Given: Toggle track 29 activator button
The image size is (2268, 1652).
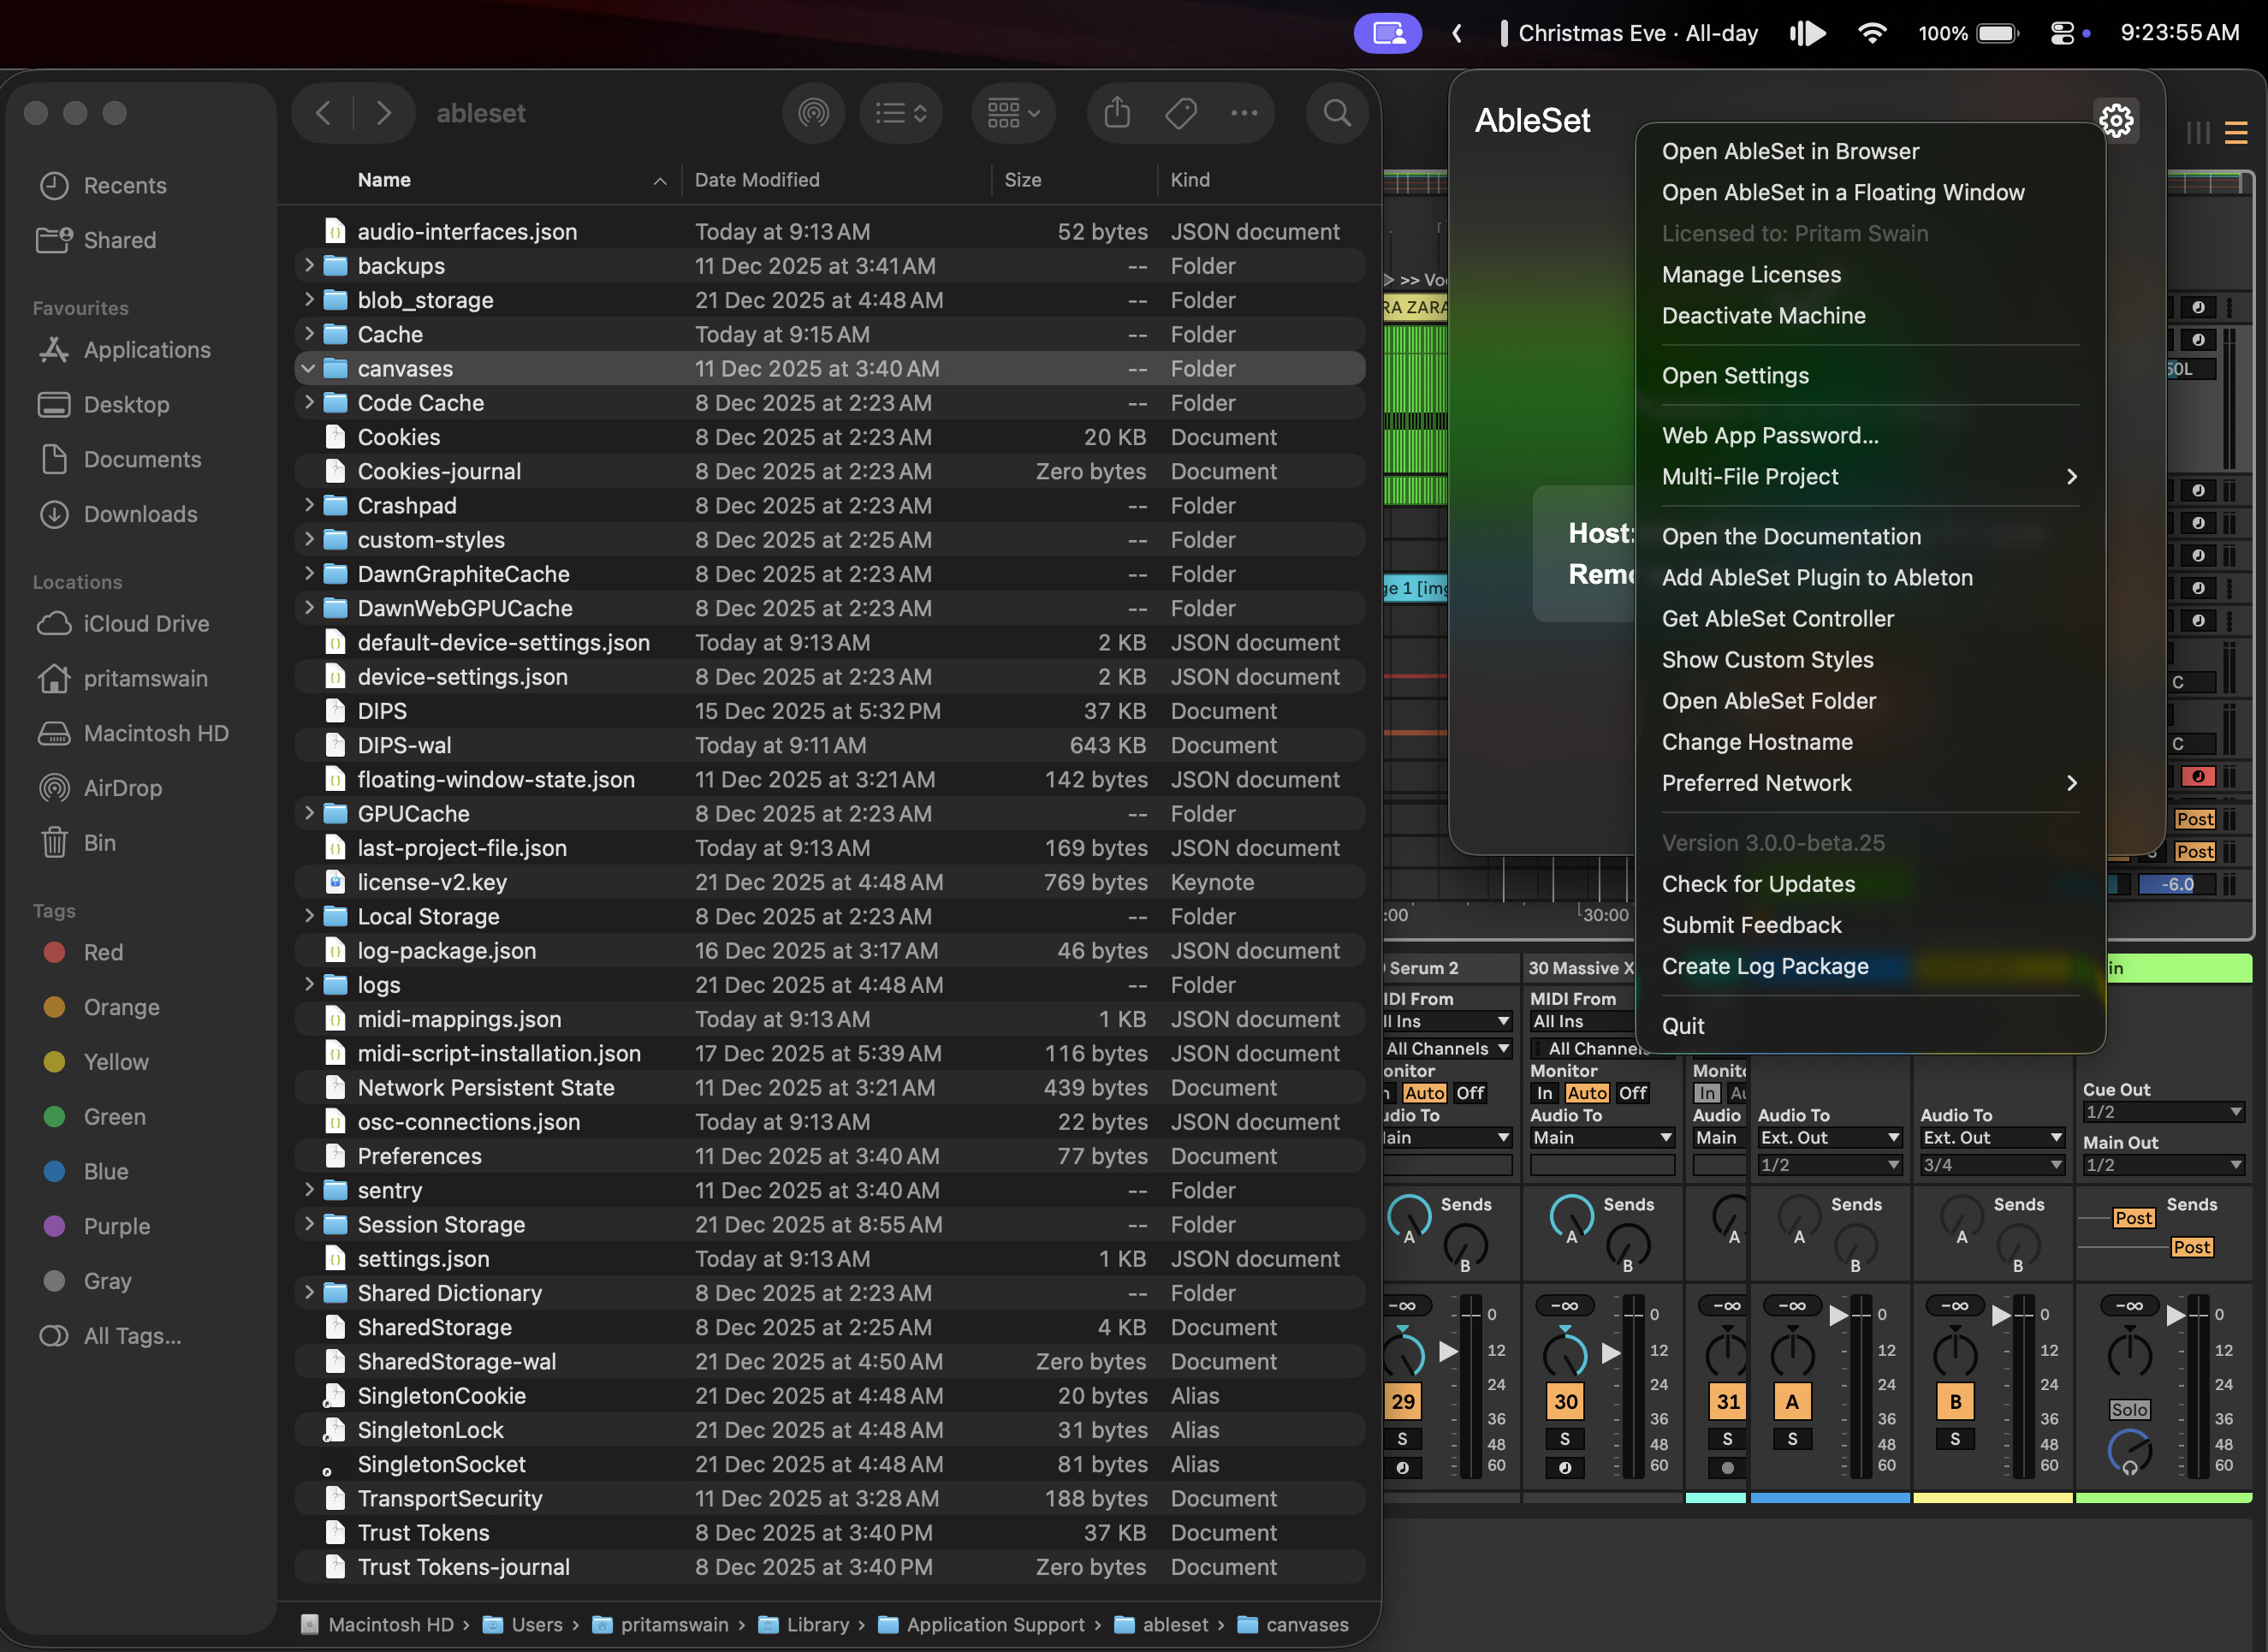Looking at the screenshot, I should (1403, 1401).
